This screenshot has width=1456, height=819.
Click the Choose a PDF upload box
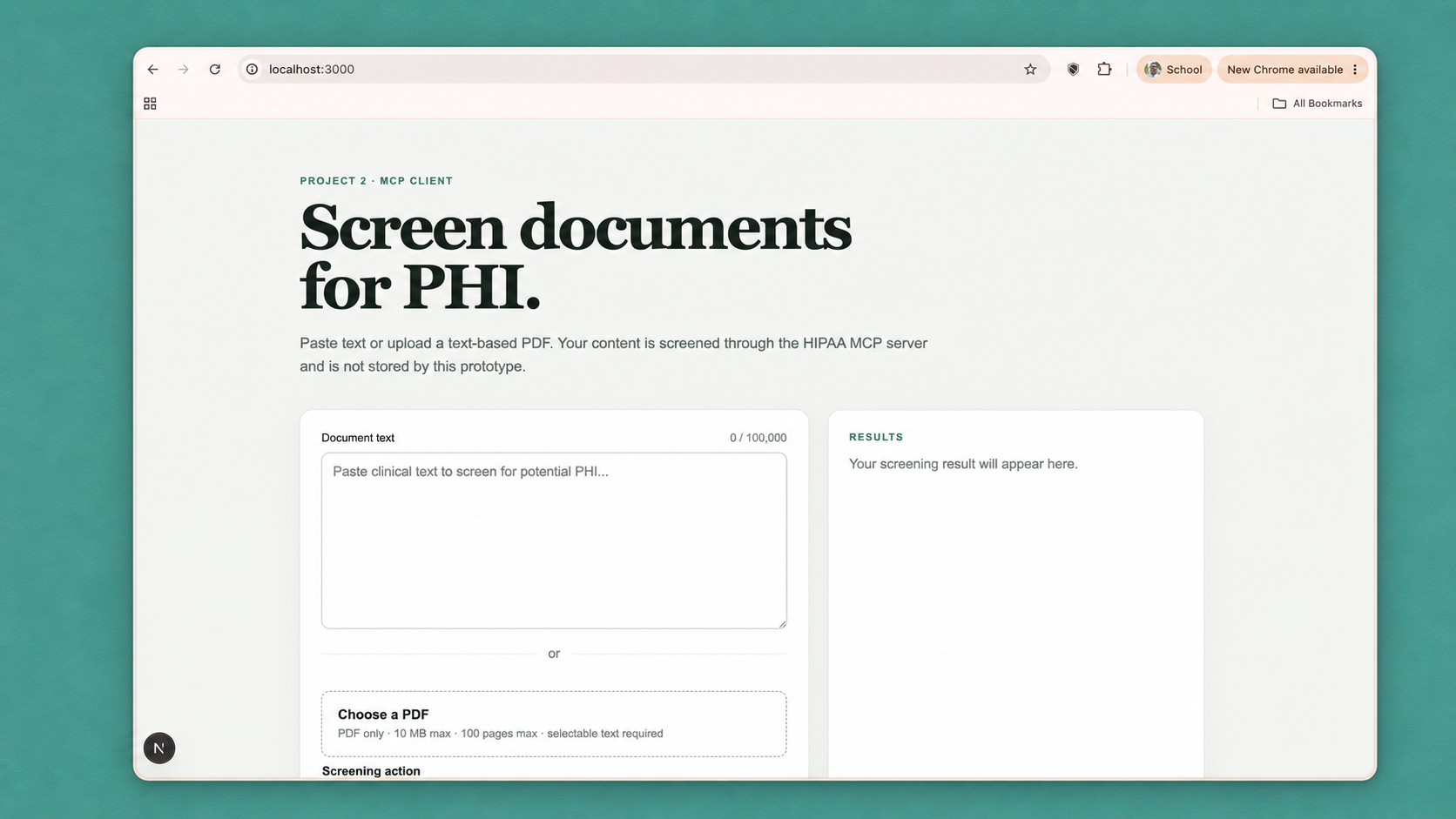[554, 724]
